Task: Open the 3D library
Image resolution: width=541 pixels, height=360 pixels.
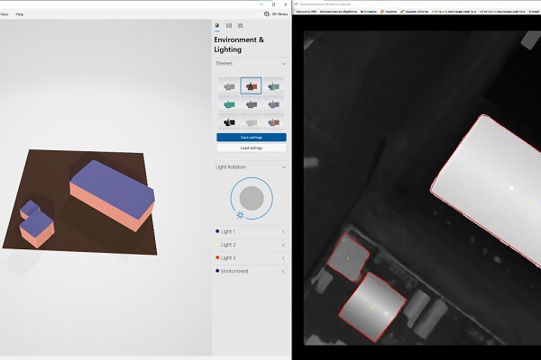Action: 276,14
